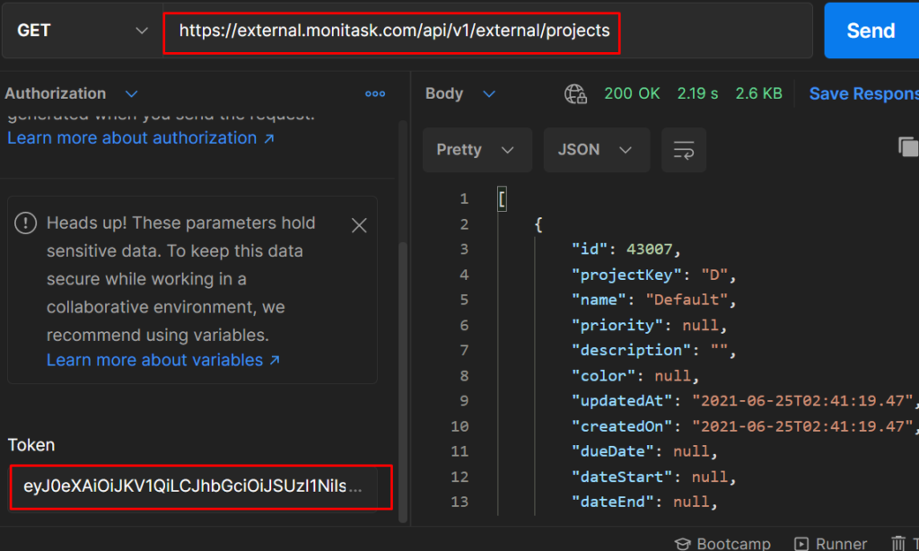Click the opening brace on line 2
Viewport: 919px width, 551px height.
point(538,224)
